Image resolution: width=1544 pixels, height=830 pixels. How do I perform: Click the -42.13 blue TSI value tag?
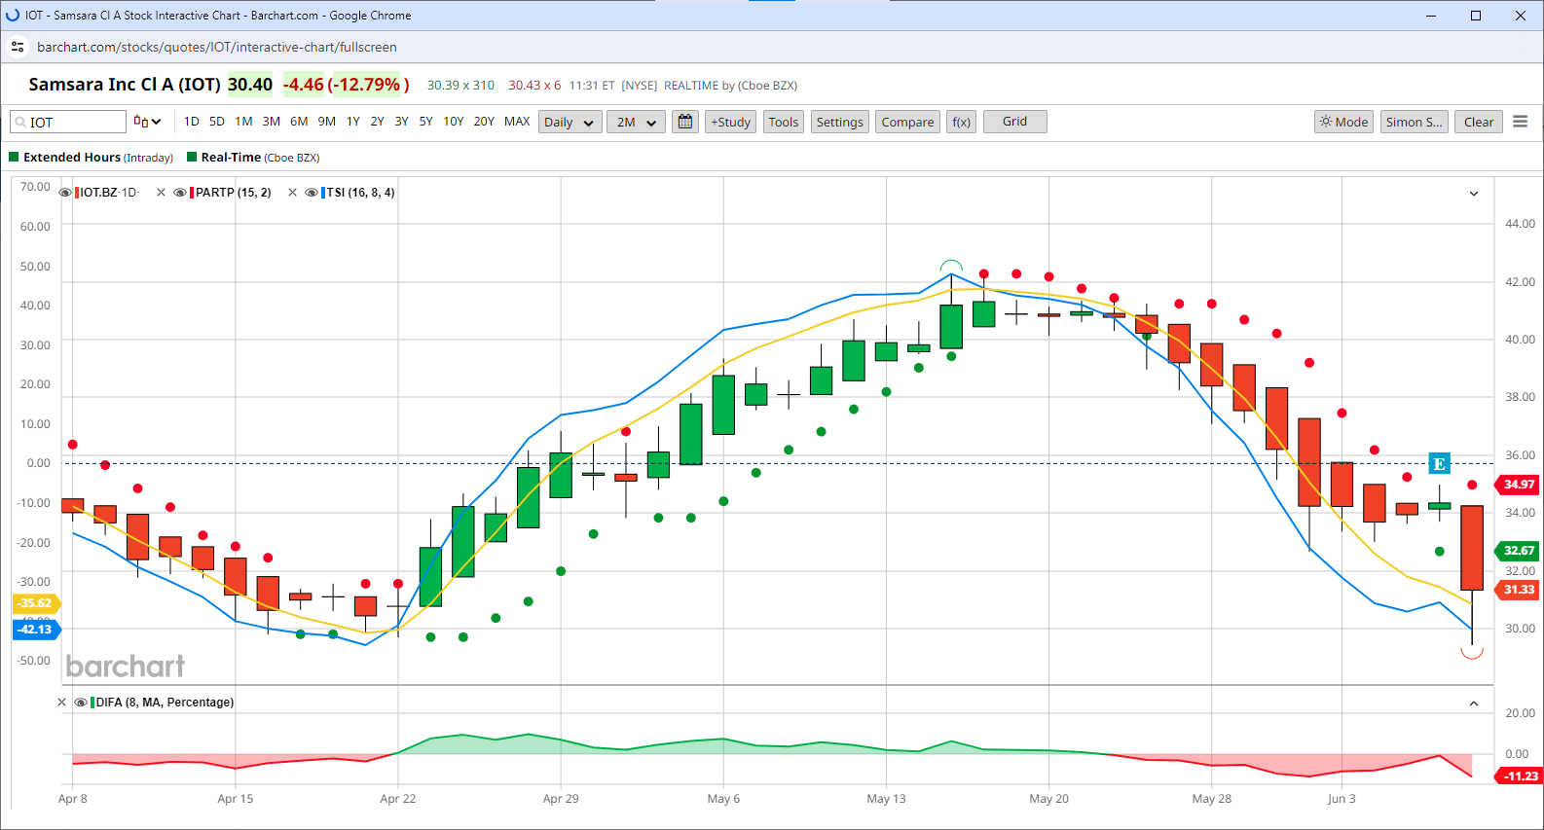[36, 630]
